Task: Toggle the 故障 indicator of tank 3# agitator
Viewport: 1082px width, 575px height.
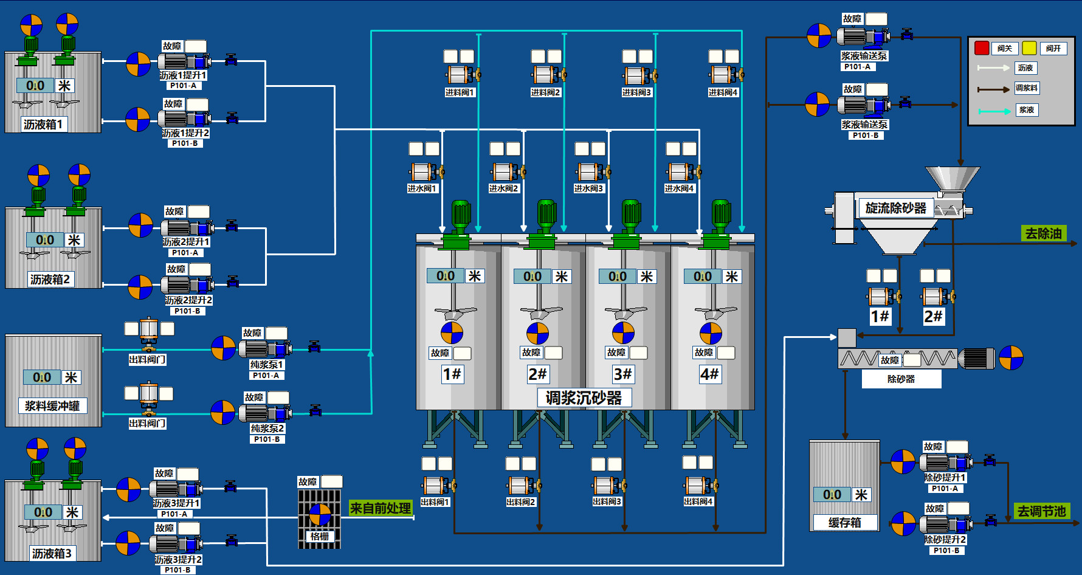Action: pos(638,353)
